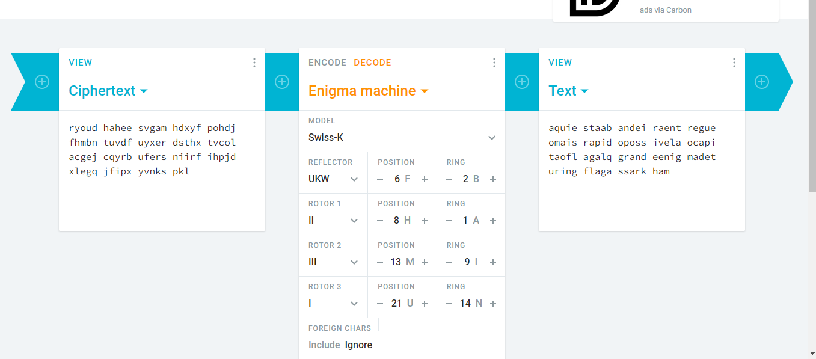This screenshot has height=359, width=816.
Task: Open the Swiss-K model dropdown
Action: pos(402,138)
